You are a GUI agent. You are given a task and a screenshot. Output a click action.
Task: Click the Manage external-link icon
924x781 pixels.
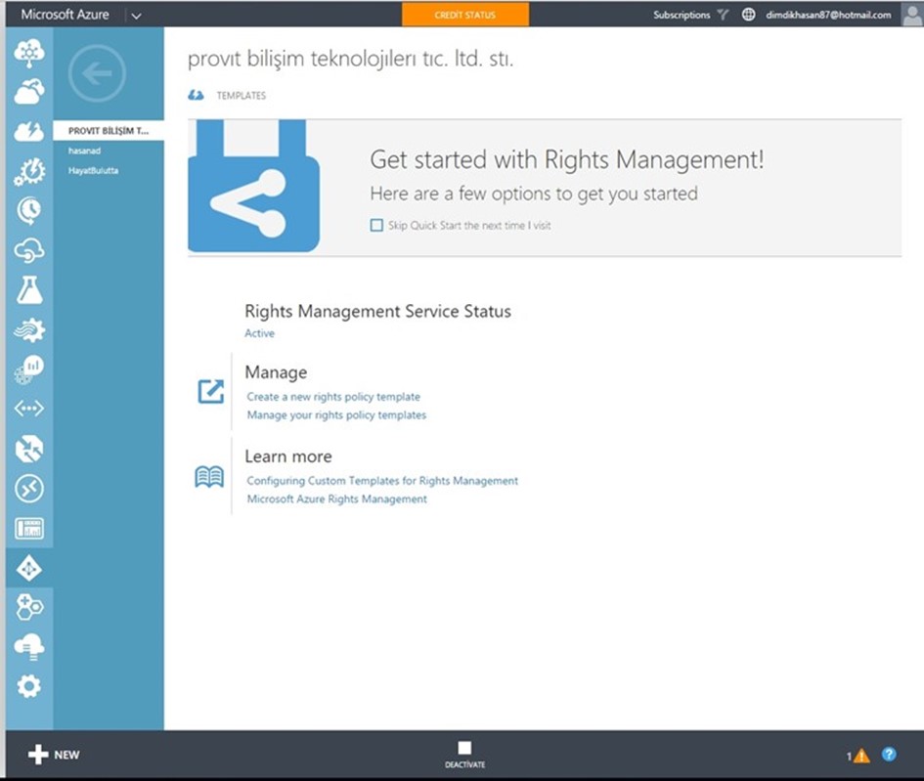click(x=210, y=391)
